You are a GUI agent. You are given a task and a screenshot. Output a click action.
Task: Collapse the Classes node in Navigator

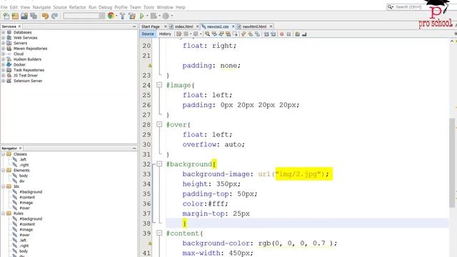tap(3, 154)
